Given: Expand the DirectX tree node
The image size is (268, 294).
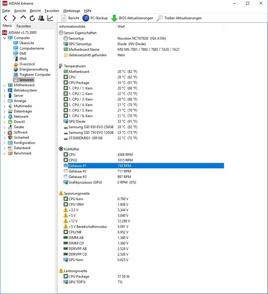Looking at the screenshot, I should 4,122.
